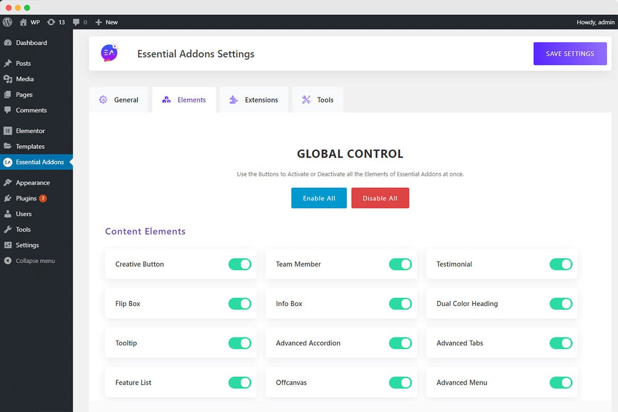The height and width of the screenshot is (412, 618).
Task: Click the Essential Addons Settings title
Action: pos(196,54)
